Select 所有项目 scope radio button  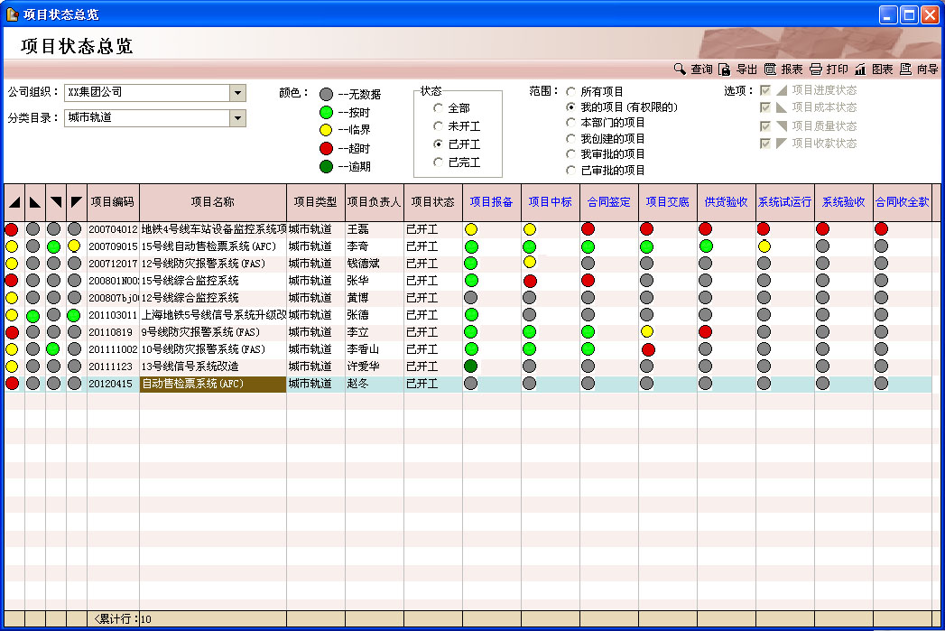(570, 91)
